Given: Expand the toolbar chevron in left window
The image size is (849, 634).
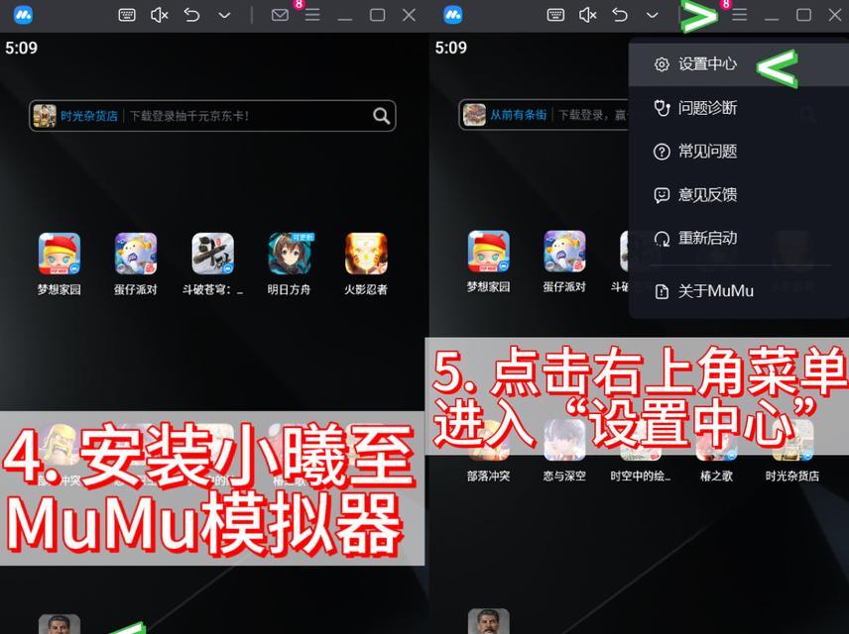Looking at the screenshot, I should pos(224,16).
